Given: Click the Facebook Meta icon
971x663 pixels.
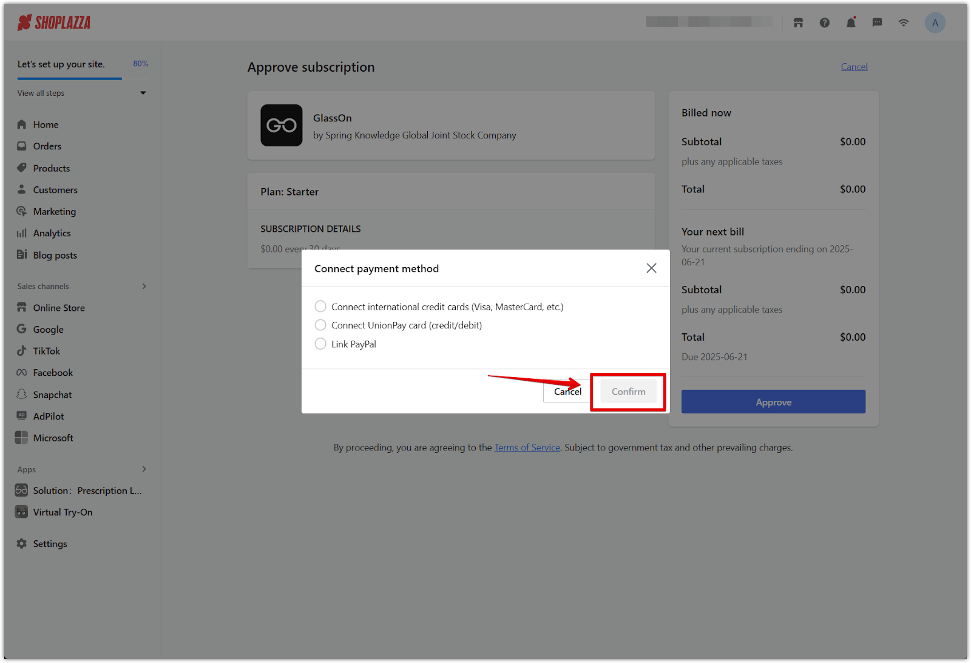Looking at the screenshot, I should tap(22, 373).
